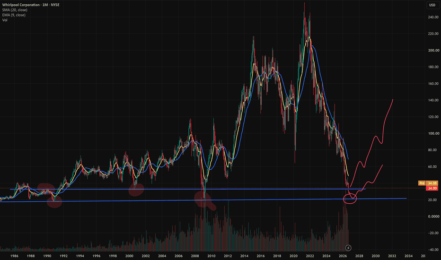Select the red ellipse highlight at 2001 low

coord(136,190)
